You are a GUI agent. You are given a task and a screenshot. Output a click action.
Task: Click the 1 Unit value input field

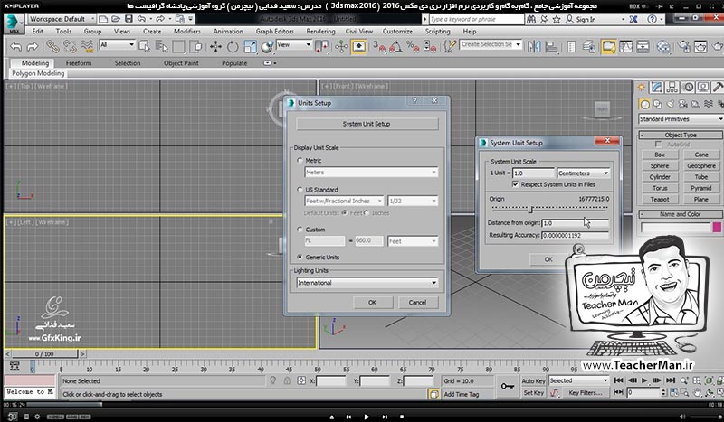tap(533, 173)
